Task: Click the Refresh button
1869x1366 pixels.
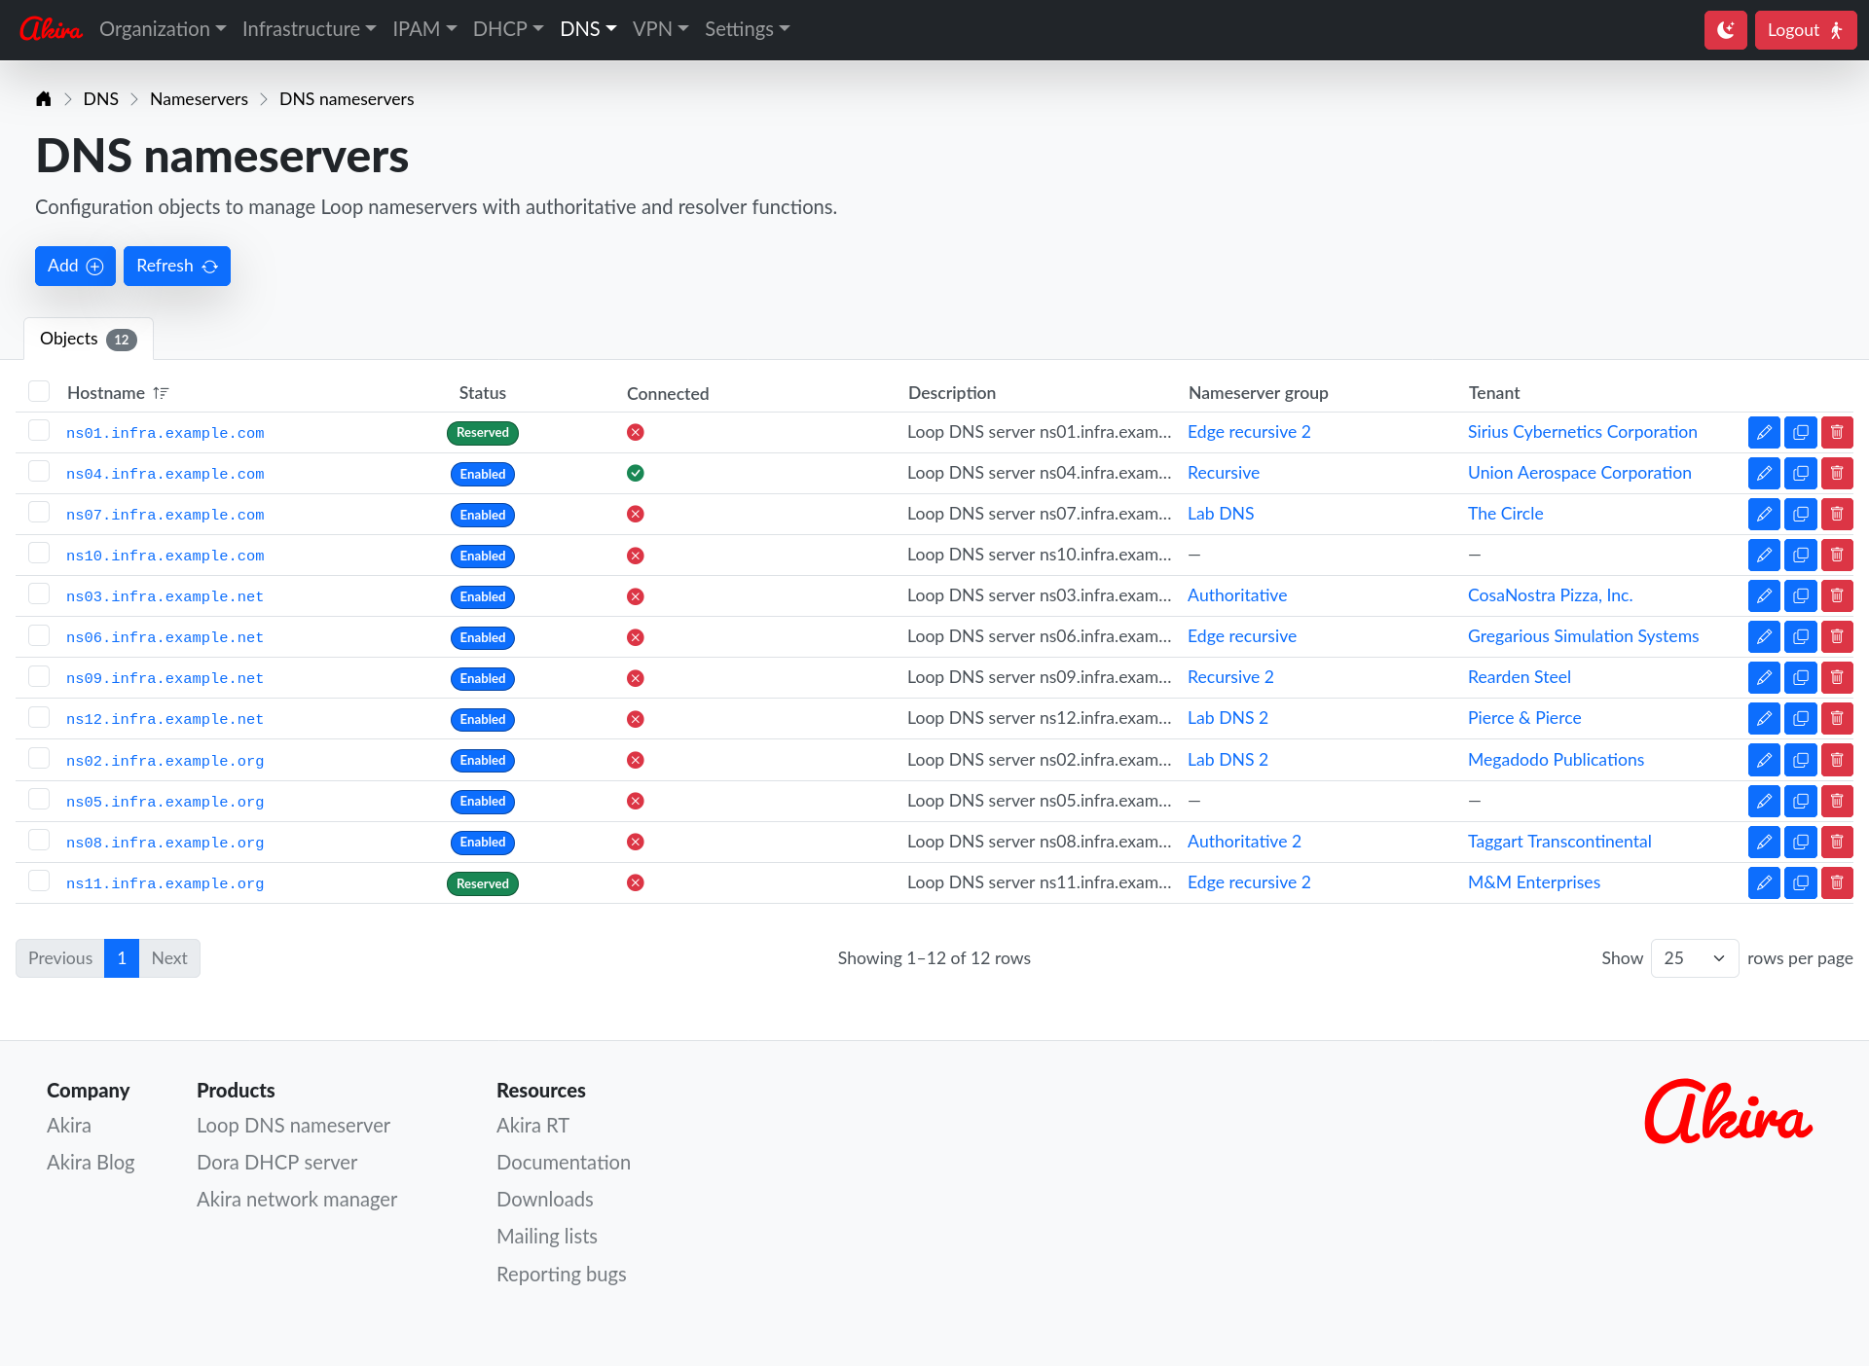Action: pyautogui.click(x=177, y=266)
